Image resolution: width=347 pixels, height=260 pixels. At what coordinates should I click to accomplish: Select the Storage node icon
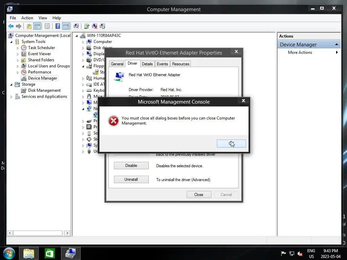coord(17,84)
